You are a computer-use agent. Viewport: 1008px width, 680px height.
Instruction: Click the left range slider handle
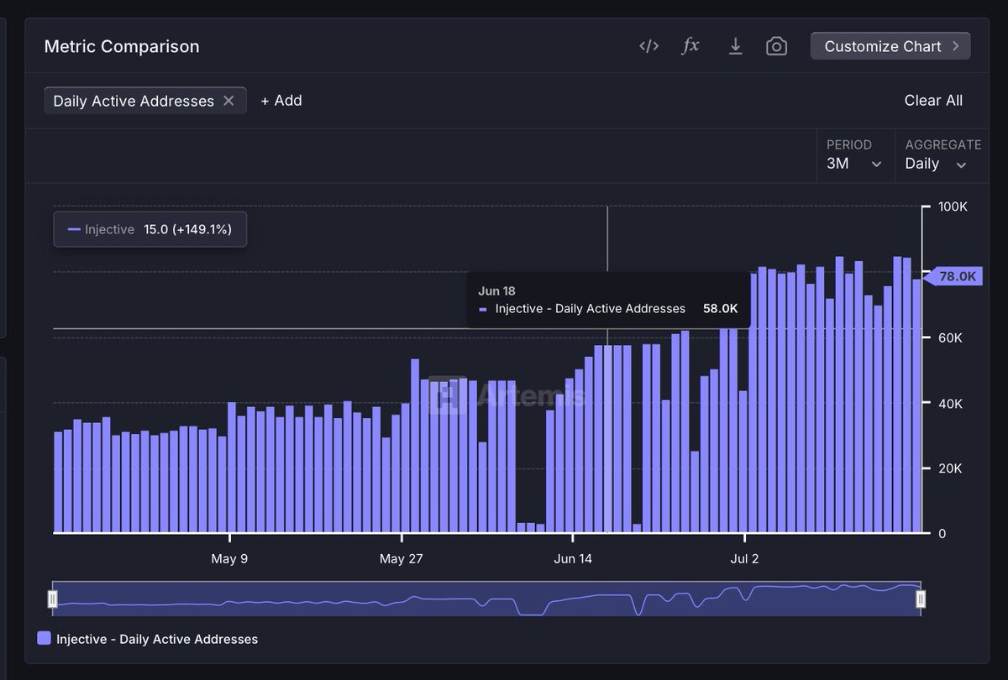52,599
